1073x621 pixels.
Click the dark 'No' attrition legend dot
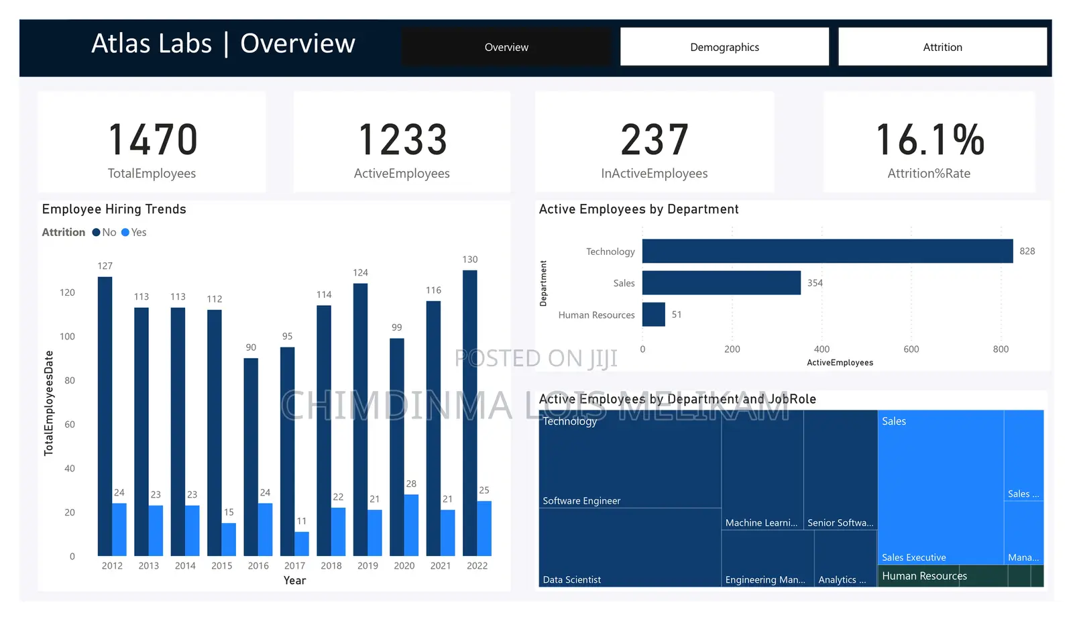pyautogui.click(x=96, y=232)
